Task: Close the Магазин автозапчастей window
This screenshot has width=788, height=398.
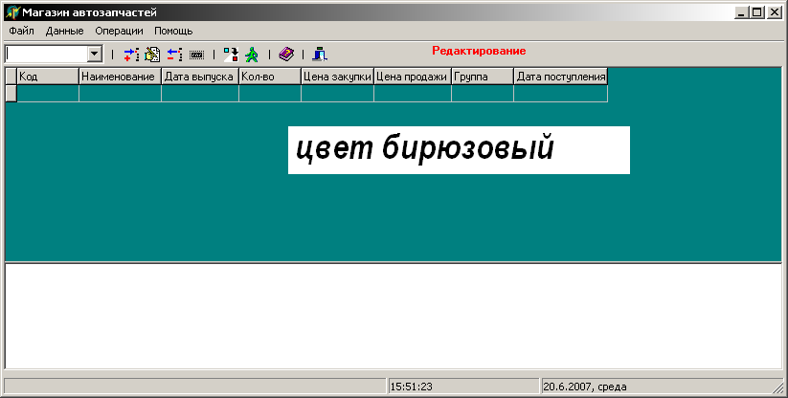Action: pos(775,12)
